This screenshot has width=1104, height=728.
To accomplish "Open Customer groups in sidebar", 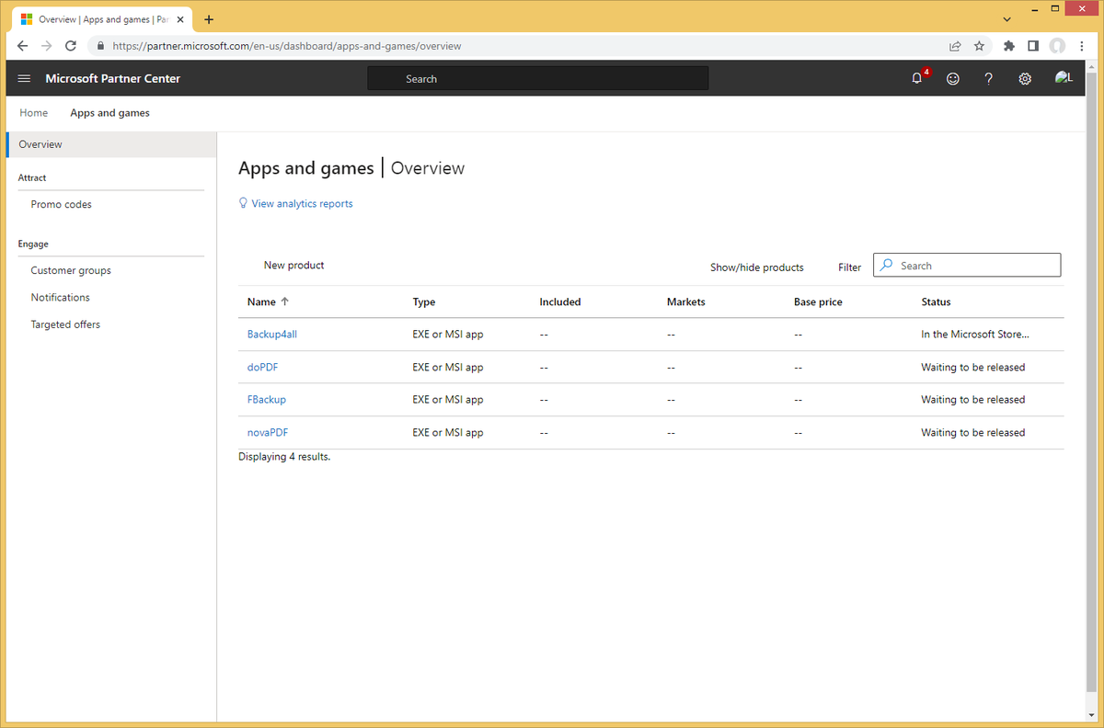I will [x=71, y=270].
